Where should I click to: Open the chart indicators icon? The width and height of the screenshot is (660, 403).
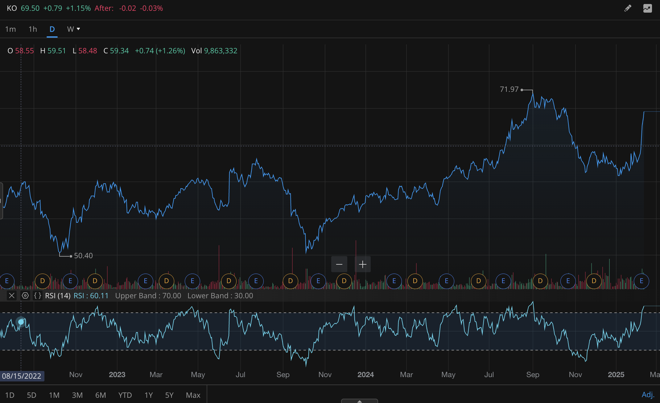click(x=647, y=8)
